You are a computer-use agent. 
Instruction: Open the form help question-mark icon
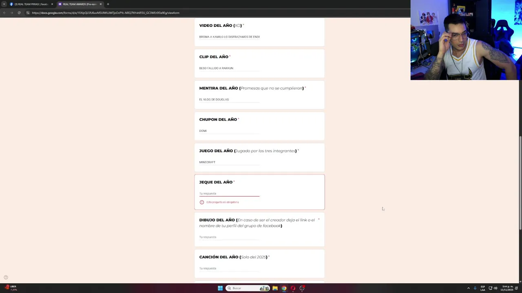(x=6, y=278)
